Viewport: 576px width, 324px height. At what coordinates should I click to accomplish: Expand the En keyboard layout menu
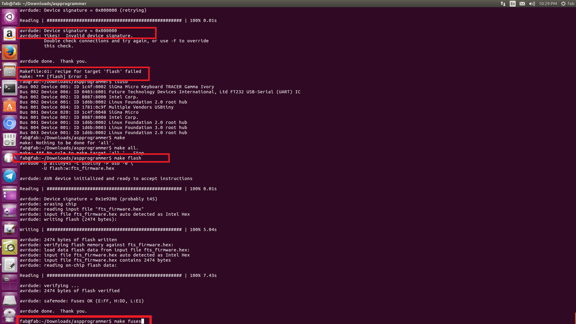pos(513,4)
